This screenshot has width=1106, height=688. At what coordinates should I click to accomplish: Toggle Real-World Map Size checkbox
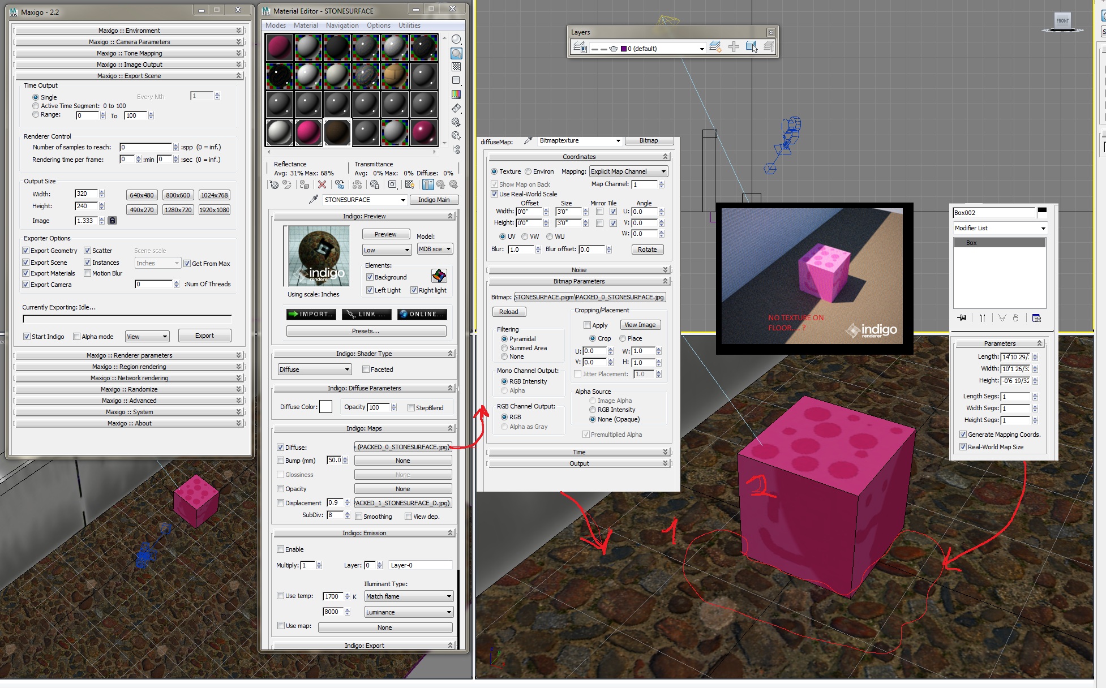point(963,447)
